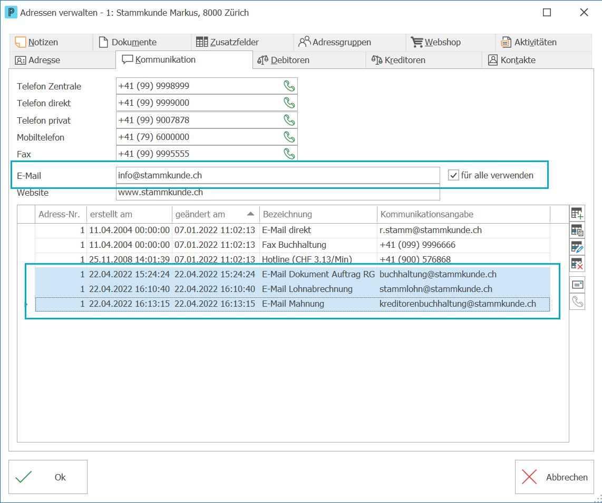Viewport: 602px width, 503px height.
Task: Click the duplicate record icon
Action: point(577,230)
